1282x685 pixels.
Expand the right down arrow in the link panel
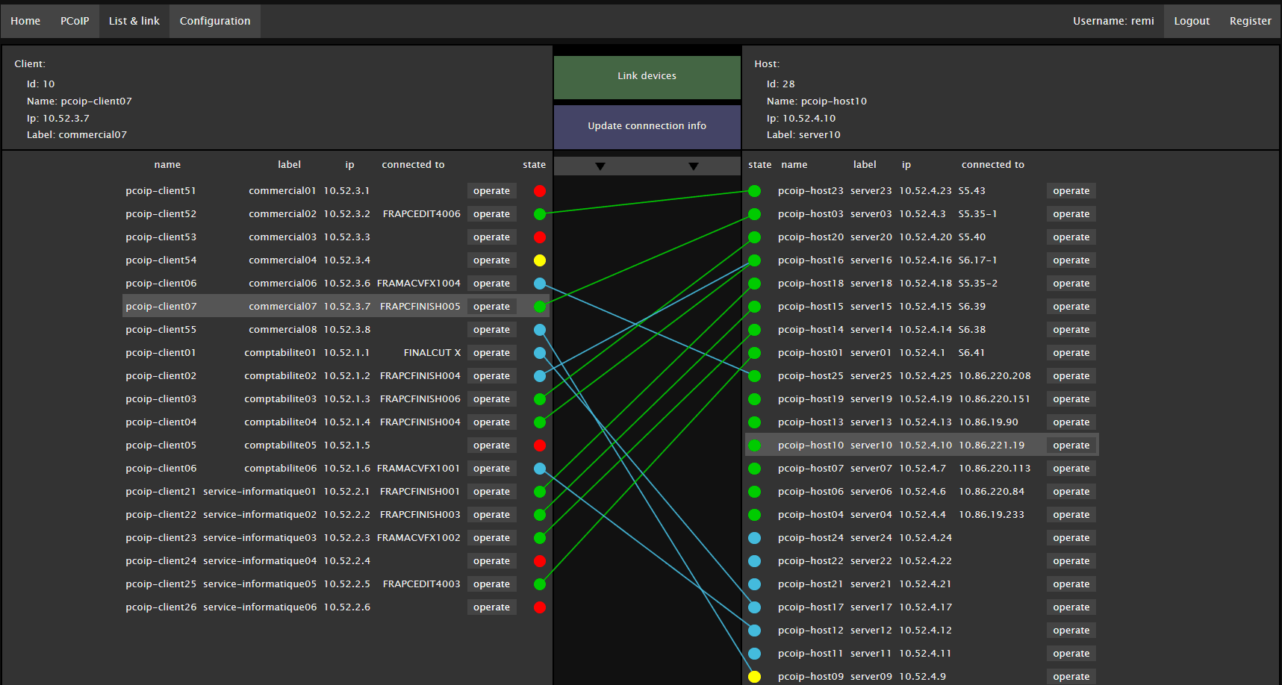coord(694,166)
